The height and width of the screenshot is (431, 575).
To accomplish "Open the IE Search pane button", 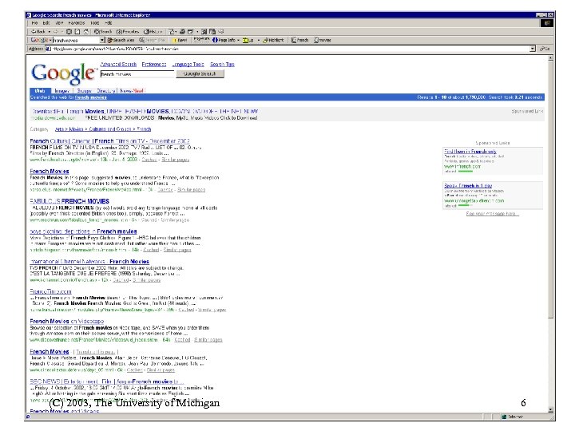I will pos(103,31).
